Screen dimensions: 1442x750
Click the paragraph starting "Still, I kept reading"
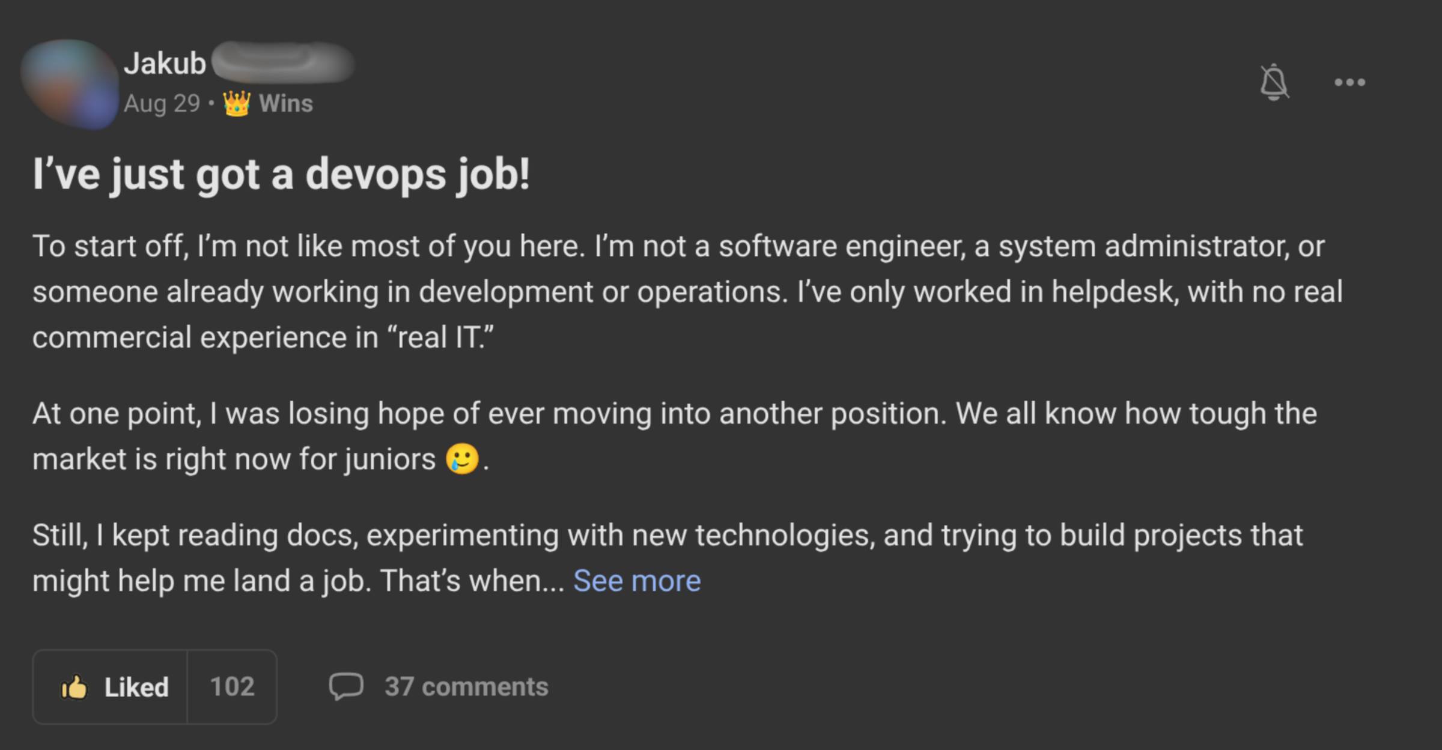667,535
